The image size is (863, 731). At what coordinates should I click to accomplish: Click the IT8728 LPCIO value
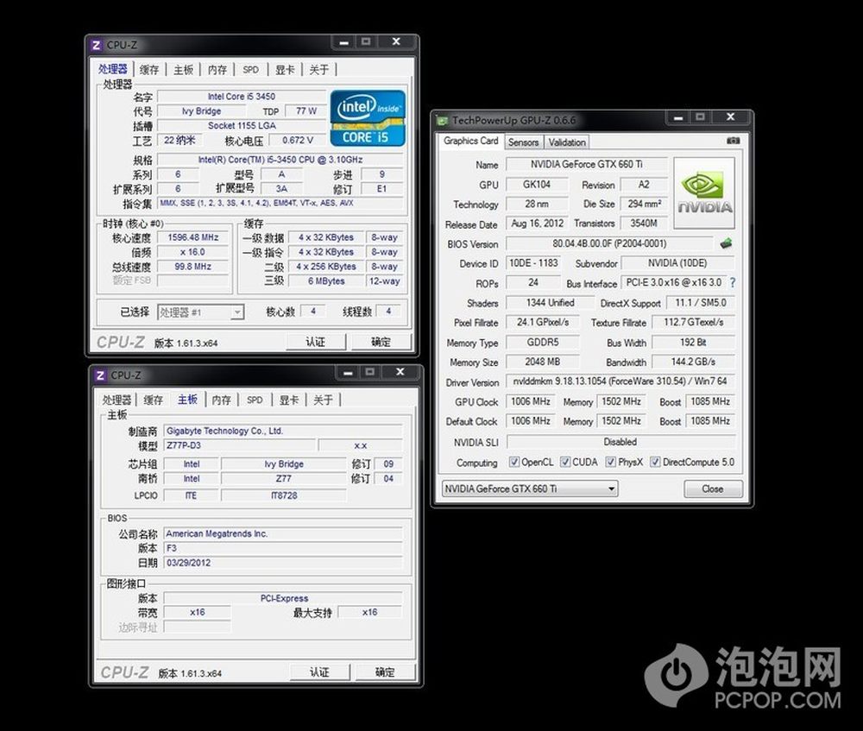[284, 495]
